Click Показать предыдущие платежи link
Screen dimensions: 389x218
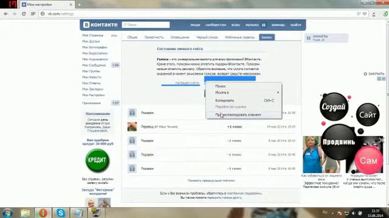211,180
